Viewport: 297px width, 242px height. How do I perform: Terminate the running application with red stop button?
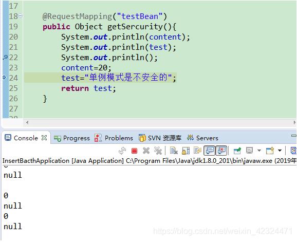pos(134,151)
